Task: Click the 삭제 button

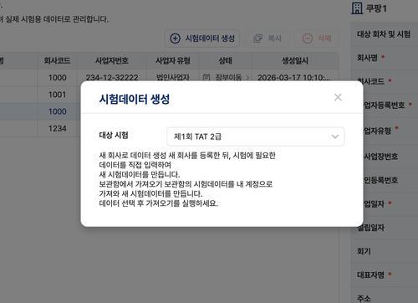Action: tap(317, 39)
